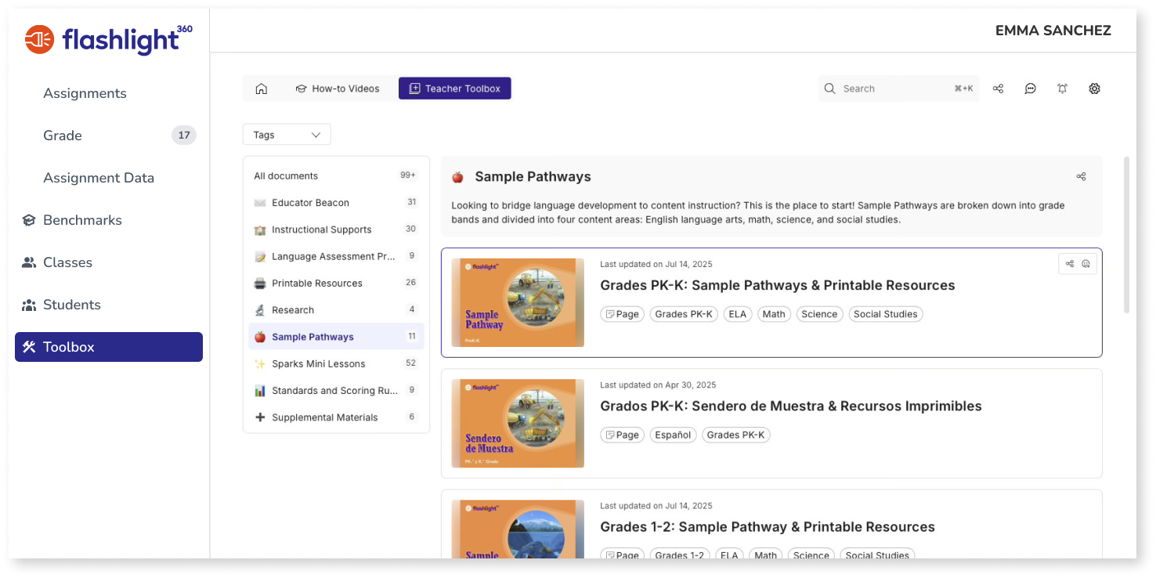This screenshot has height=578, width=1156.
Task: Share the Grades PK-K Sample Pathways card
Action: coord(1070,264)
